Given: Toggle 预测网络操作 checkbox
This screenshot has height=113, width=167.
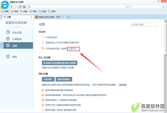Looking at the screenshot, I should pos(43,100).
